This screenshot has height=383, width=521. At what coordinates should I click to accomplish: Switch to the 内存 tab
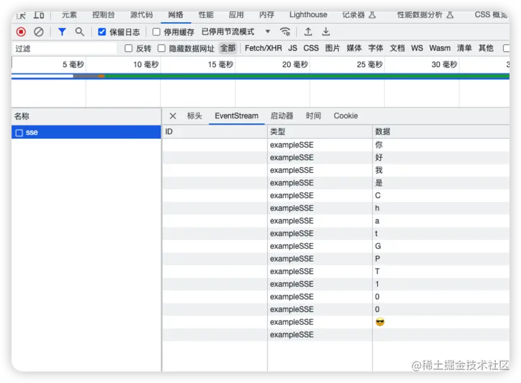pyautogui.click(x=267, y=15)
